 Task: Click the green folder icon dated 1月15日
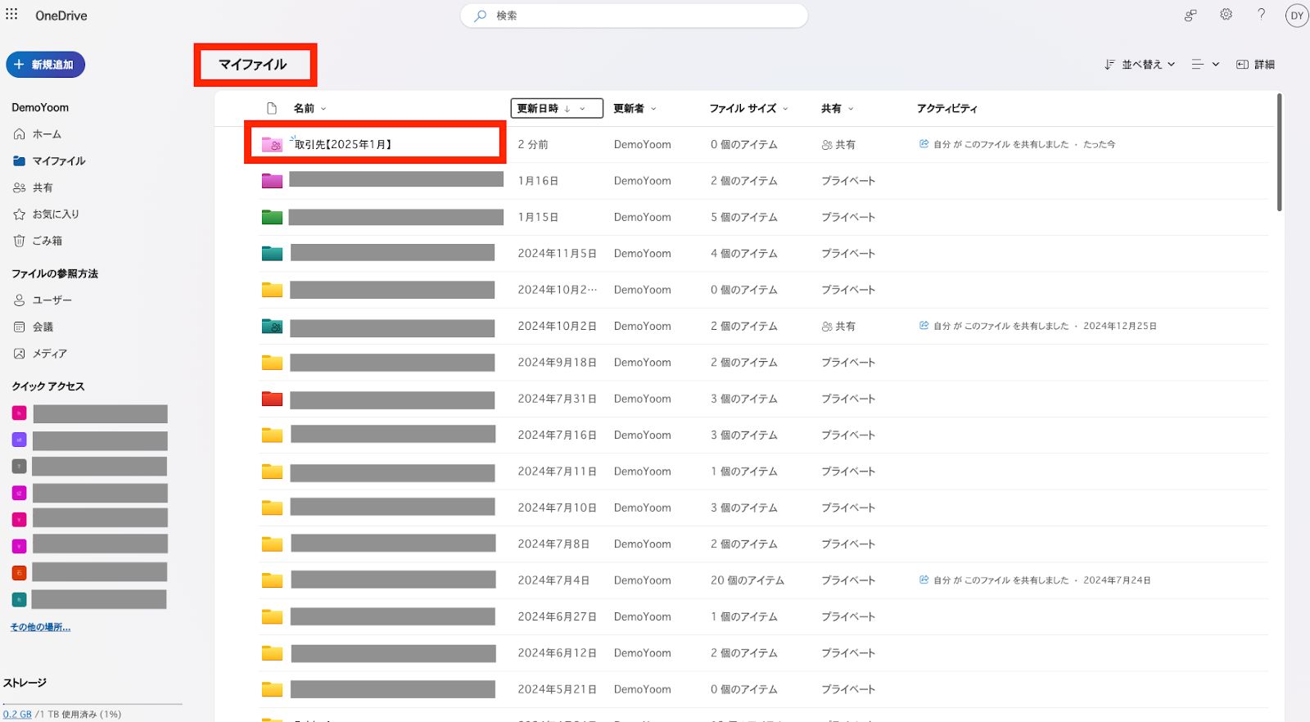(272, 218)
